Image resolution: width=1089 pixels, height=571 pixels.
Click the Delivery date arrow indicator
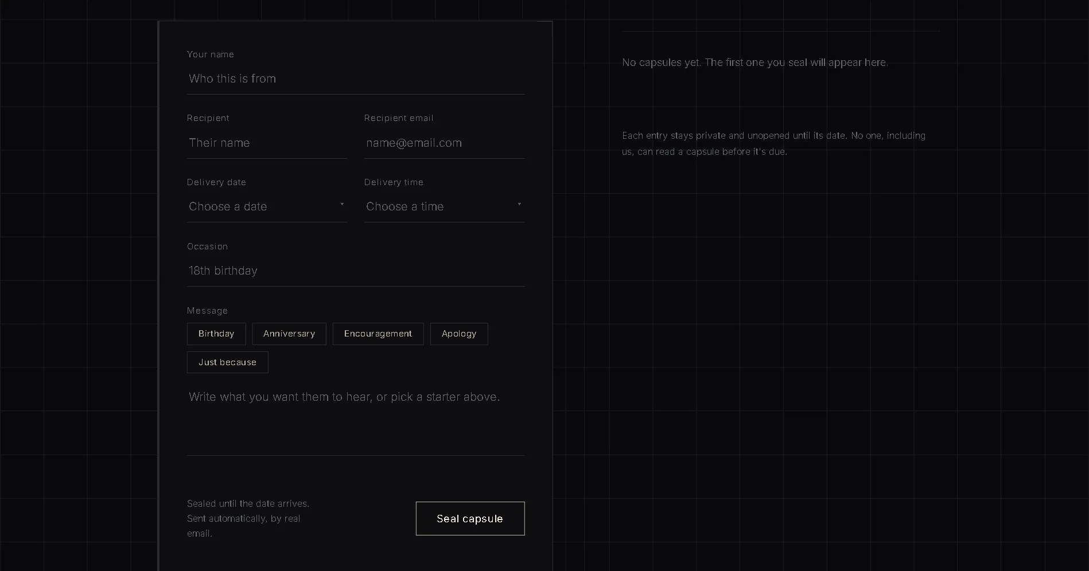coord(342,205)
